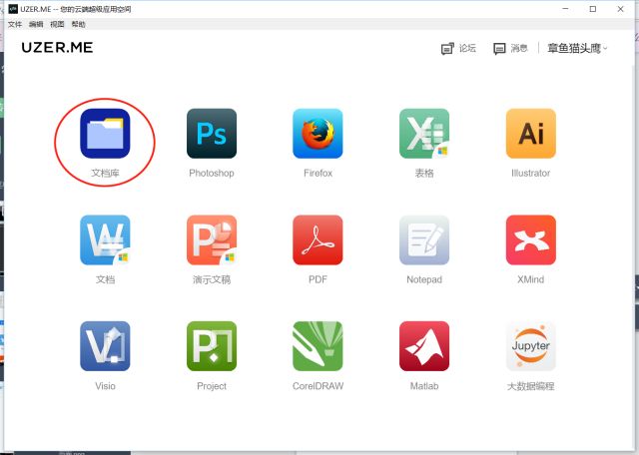Launch the Project app icon
The image size is (639, 455).
click(x=212, y=346)
